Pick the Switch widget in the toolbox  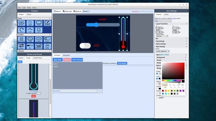tap(47, 39)
